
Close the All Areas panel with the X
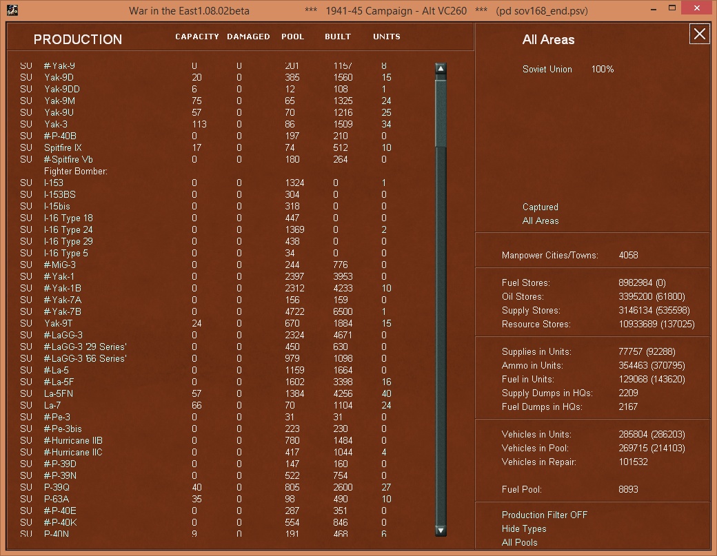[x=699, y=33]
